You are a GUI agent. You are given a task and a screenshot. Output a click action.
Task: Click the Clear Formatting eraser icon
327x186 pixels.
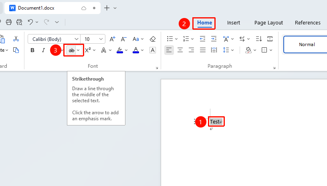point(153,39)
